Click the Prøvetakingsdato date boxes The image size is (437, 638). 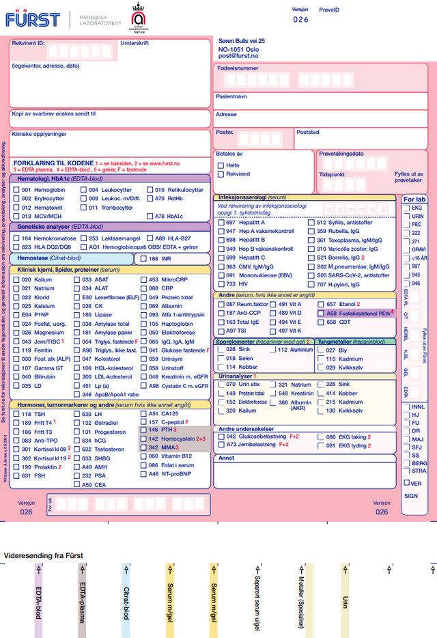(354, 164)
